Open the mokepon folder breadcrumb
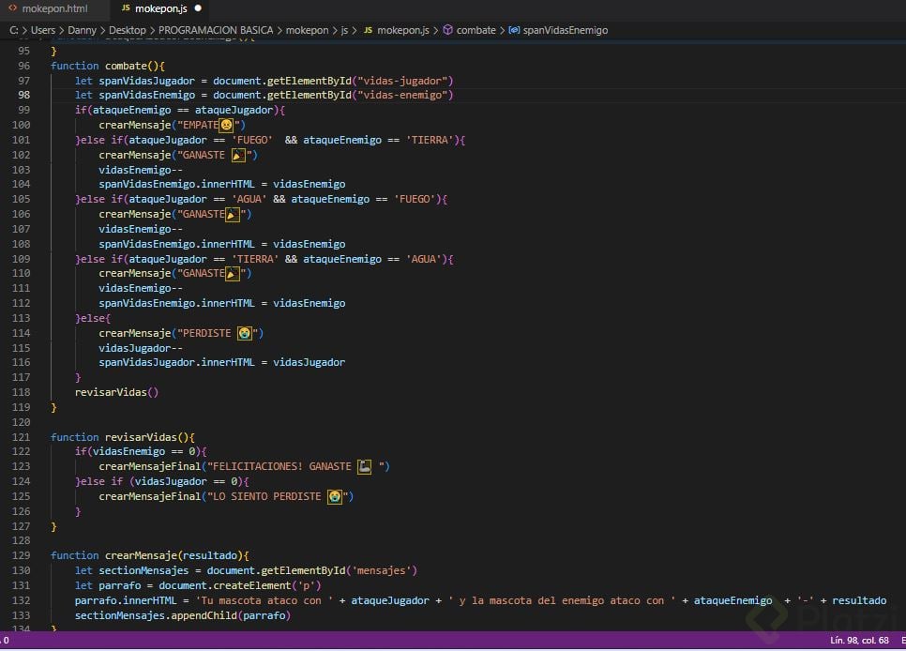Viewport: 906px width, 651px height. [307, 30]
